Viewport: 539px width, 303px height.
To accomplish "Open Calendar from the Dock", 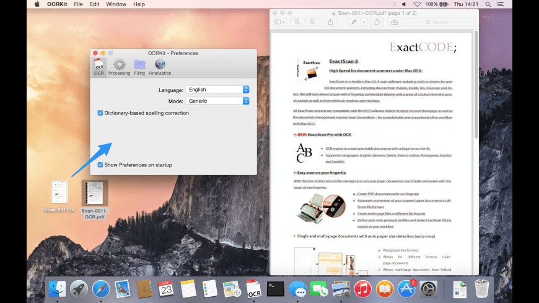I will (x=167, y=289).
